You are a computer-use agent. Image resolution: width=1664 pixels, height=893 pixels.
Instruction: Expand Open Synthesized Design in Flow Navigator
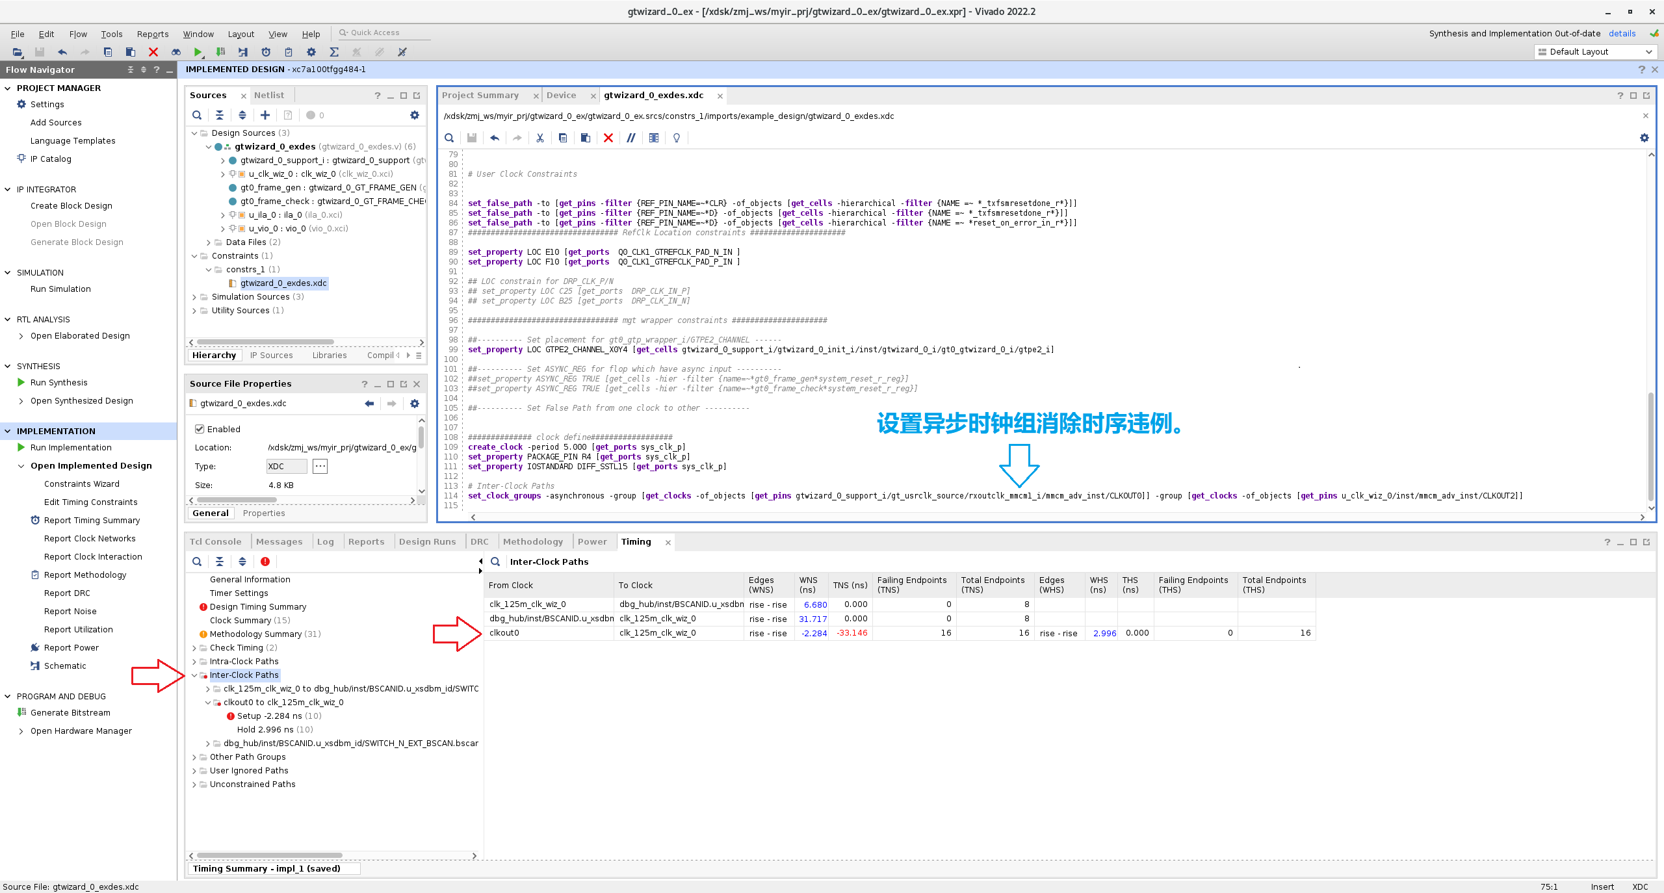click(21, 401)
